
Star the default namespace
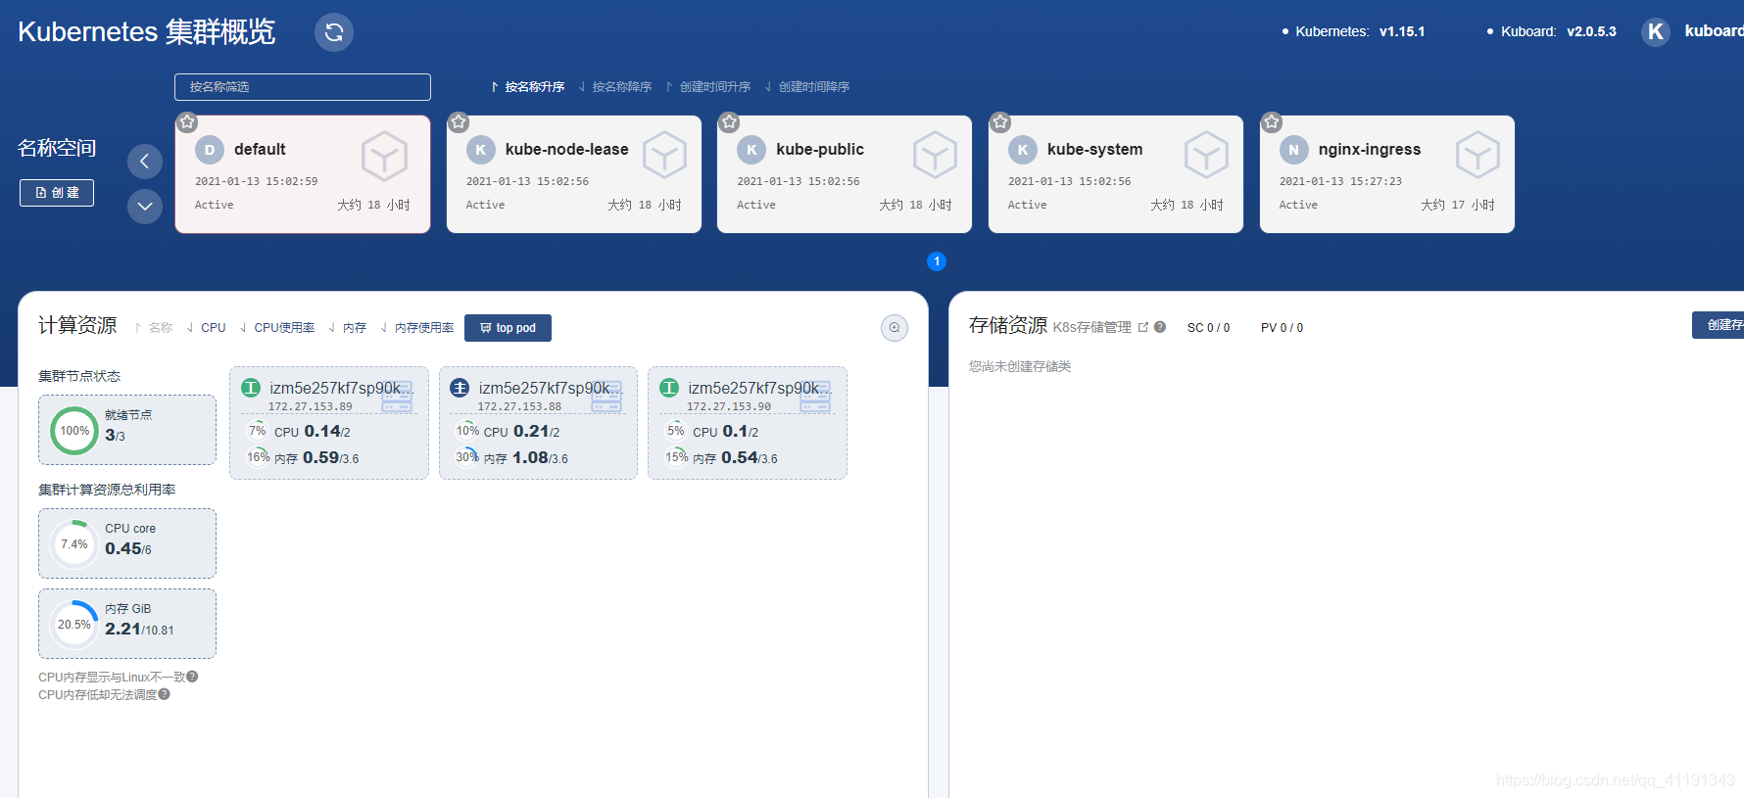click(187, 122)
